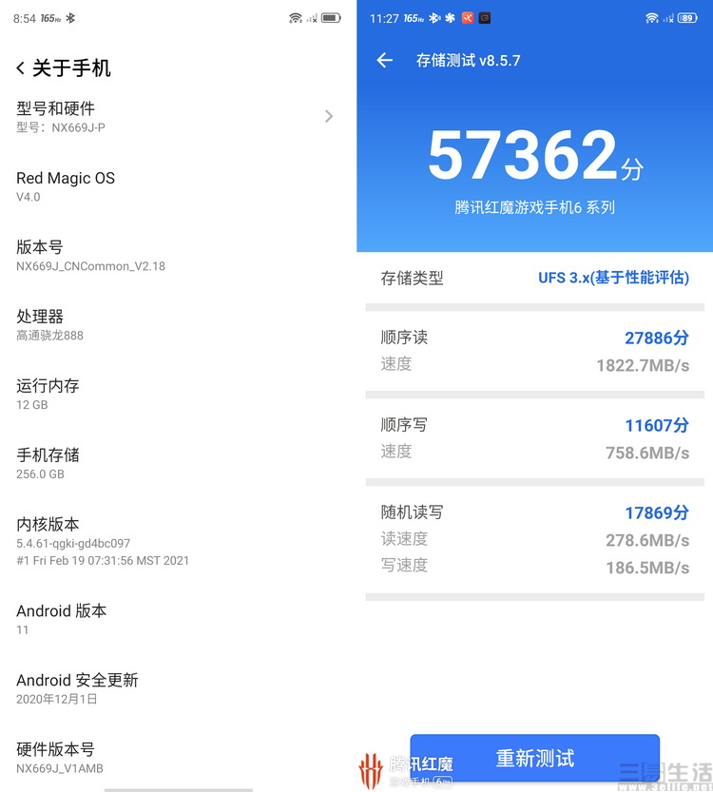
Task: Tap the 11:27 clock
Action: [x=384, y=19]
